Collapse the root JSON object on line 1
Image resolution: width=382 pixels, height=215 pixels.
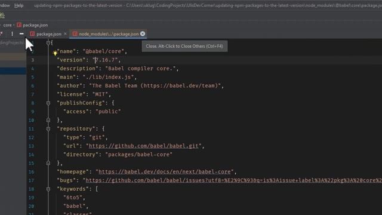[48, 43]
